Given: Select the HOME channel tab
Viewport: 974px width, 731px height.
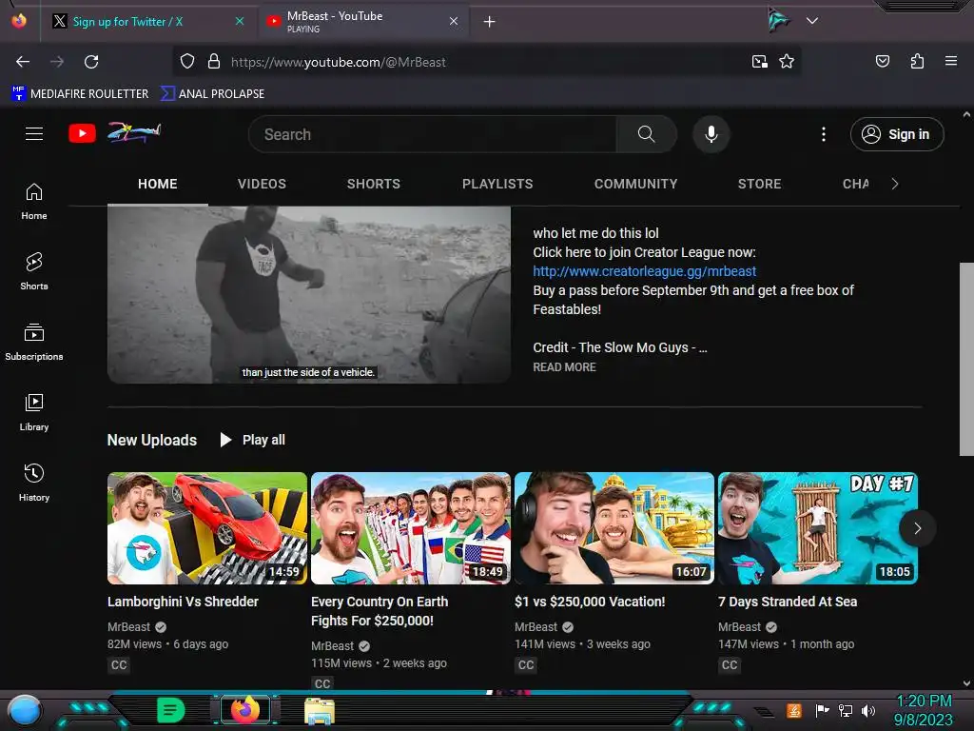Looking at the screenshot, I should coord(158,184).
